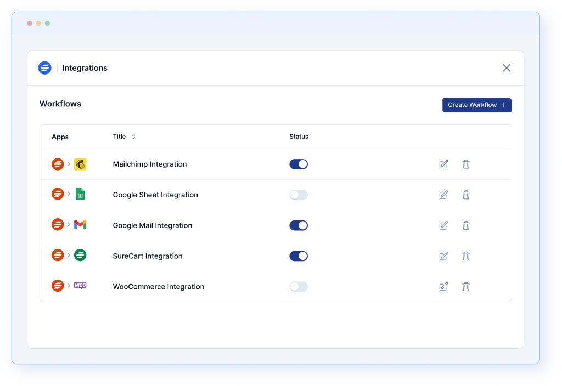The image size is (562, 386).
Task: Disable the Mailchimp Integration toggle
Action: pyautogui.click(x=299, y=164)
